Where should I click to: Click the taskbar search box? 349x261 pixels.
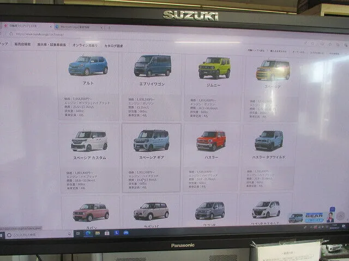[39, 234]
